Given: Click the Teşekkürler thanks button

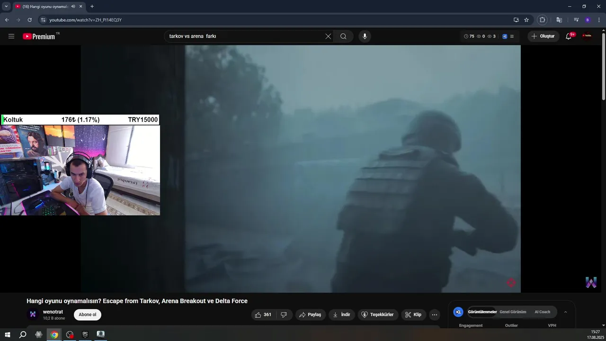Looking at the screenshot, I should tap(377, 314).
